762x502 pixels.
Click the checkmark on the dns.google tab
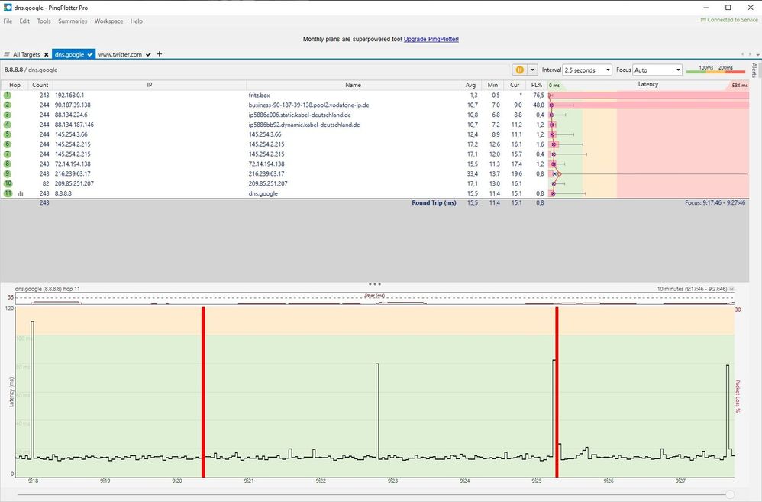click(x=90, y=55)
